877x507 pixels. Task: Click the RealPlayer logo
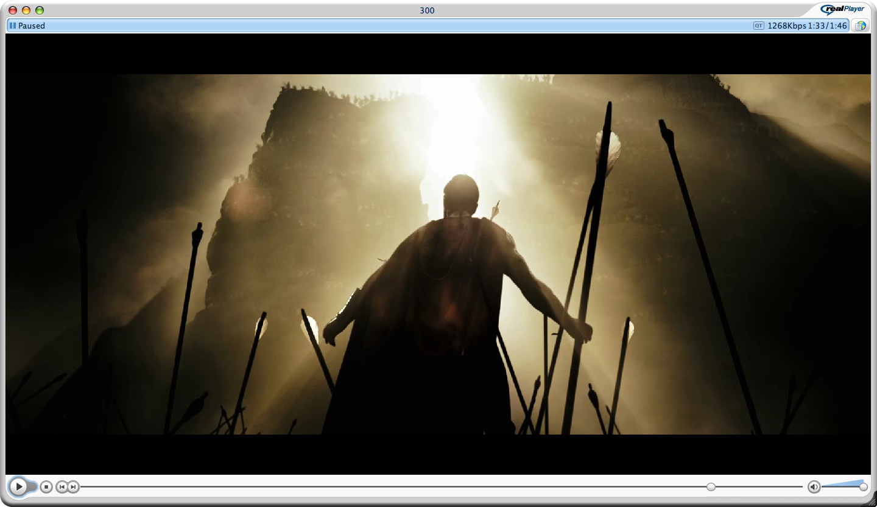[842, 9]
